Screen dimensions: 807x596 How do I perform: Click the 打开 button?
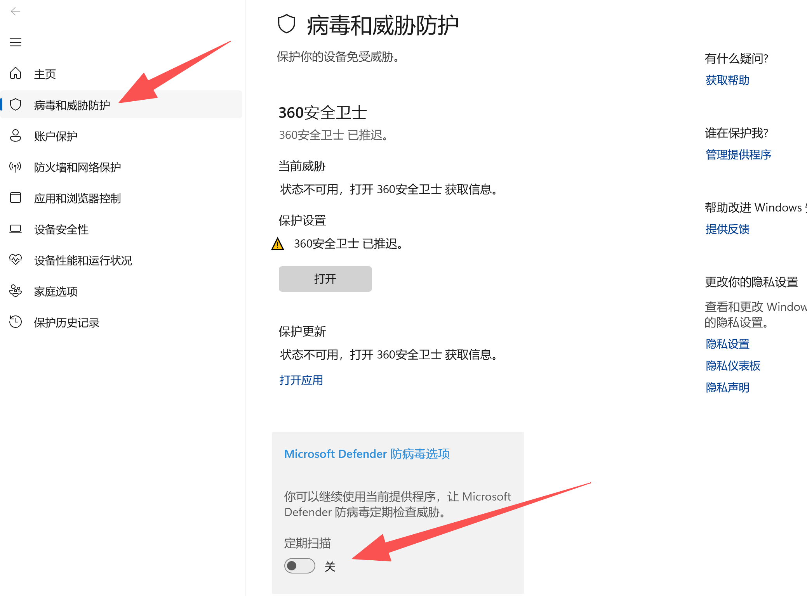[325, 279]
